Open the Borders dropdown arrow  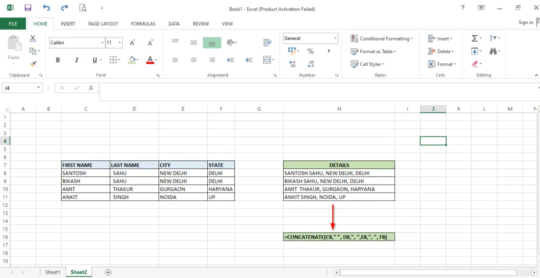coord(120,60)
